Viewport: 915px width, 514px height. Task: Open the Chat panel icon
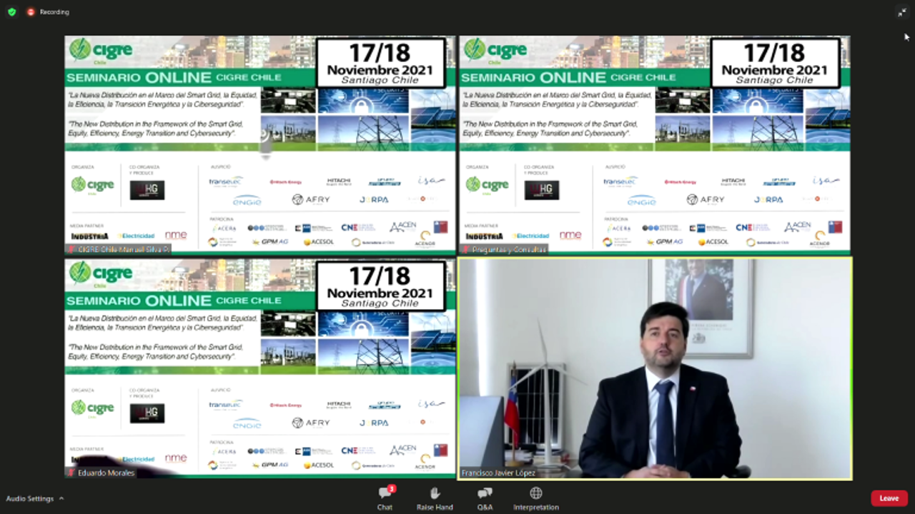click(385, 493)
